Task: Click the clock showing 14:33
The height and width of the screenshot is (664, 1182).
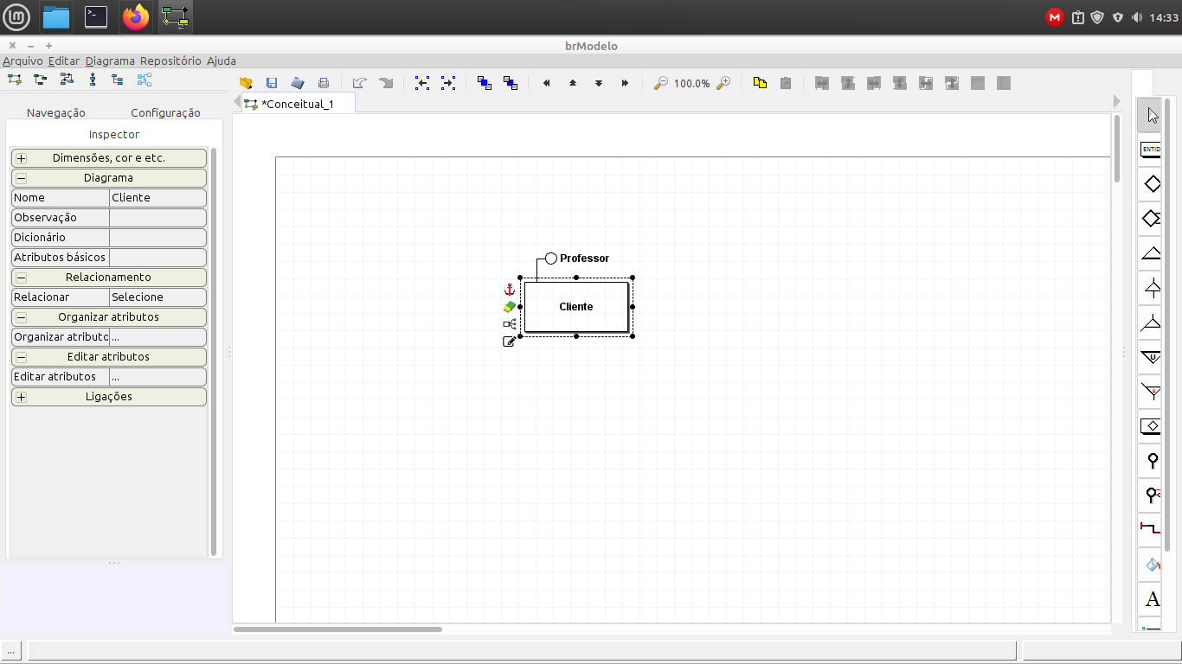Action: tap(1164, 17)
